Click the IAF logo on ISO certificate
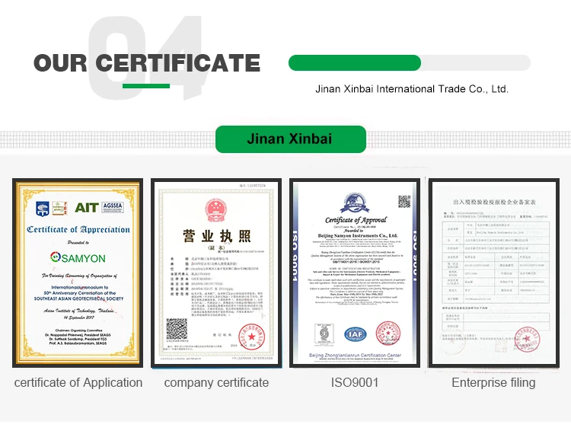 355,333
